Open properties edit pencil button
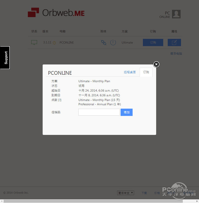This screenshot has height=203, width=199. pos(174,42)
